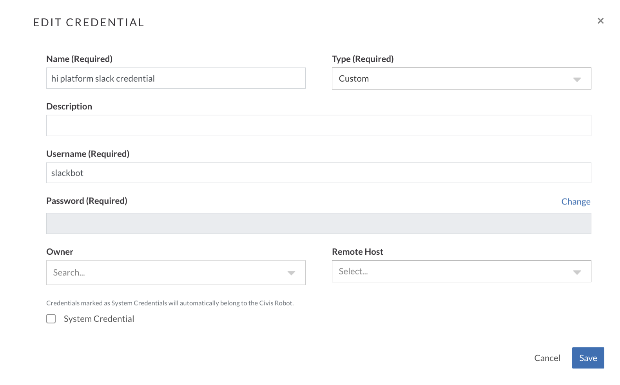
Task: Expand the Remote Host select box
Action: pos(461,271)
